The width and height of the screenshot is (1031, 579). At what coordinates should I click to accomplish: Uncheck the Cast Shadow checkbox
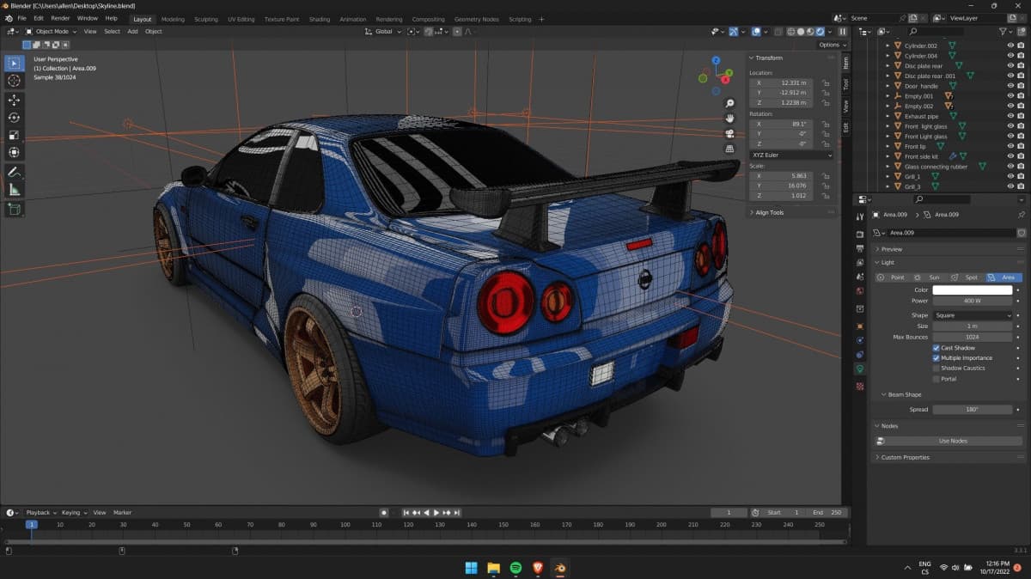(x=936, y=348)
